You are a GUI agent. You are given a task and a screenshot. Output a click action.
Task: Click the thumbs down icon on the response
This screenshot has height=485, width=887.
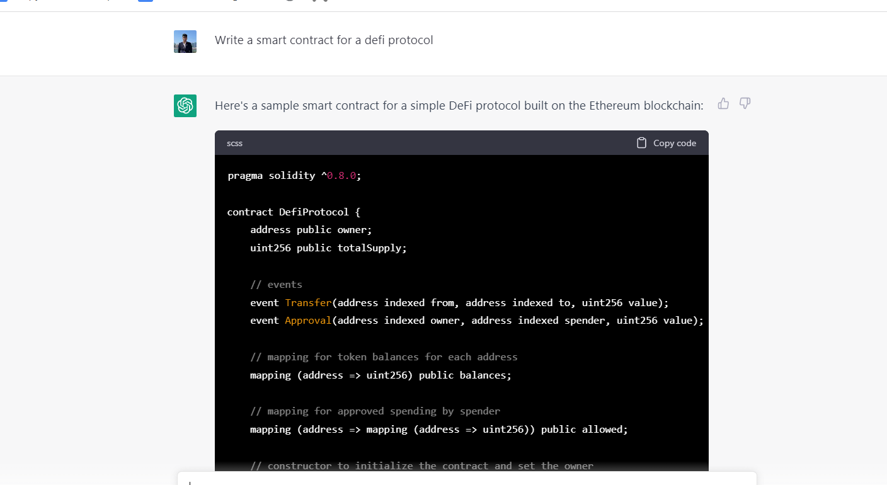[x=745, y=103]
